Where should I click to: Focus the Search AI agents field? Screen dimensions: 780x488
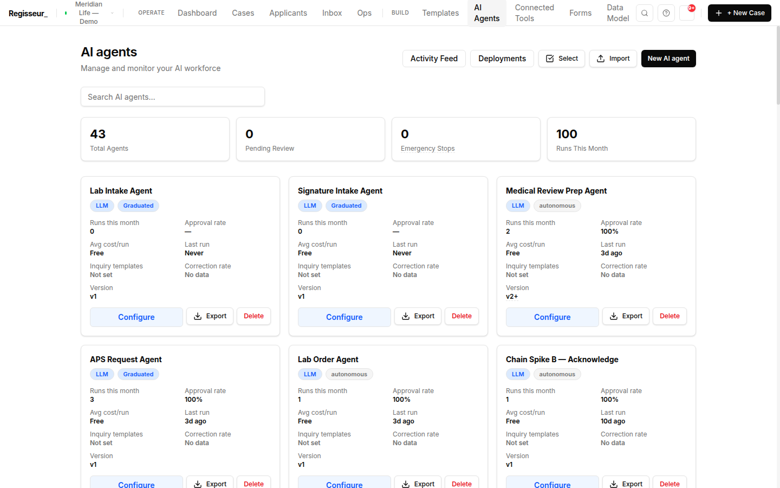point(173,97)
